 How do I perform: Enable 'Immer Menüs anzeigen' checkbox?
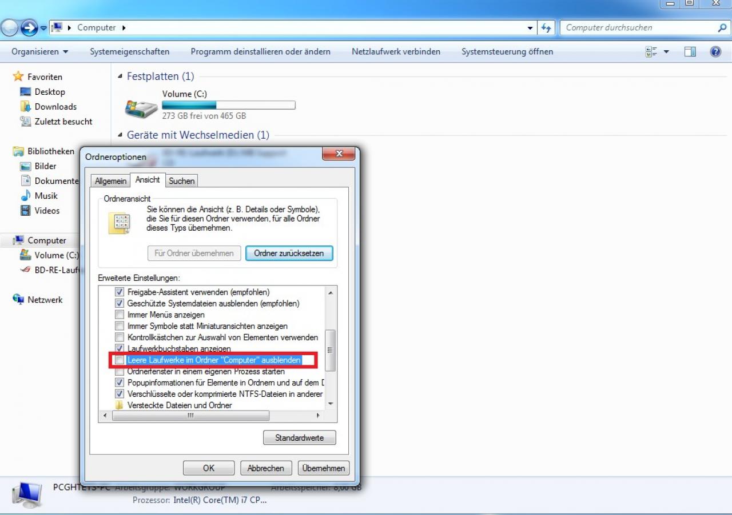(x=120, y=315)
